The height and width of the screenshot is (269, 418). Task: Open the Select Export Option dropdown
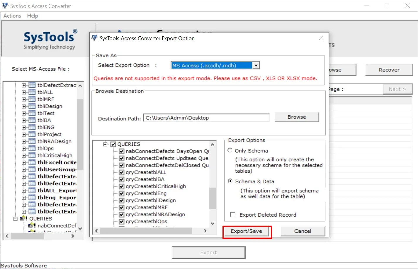(x=256, y=66)
